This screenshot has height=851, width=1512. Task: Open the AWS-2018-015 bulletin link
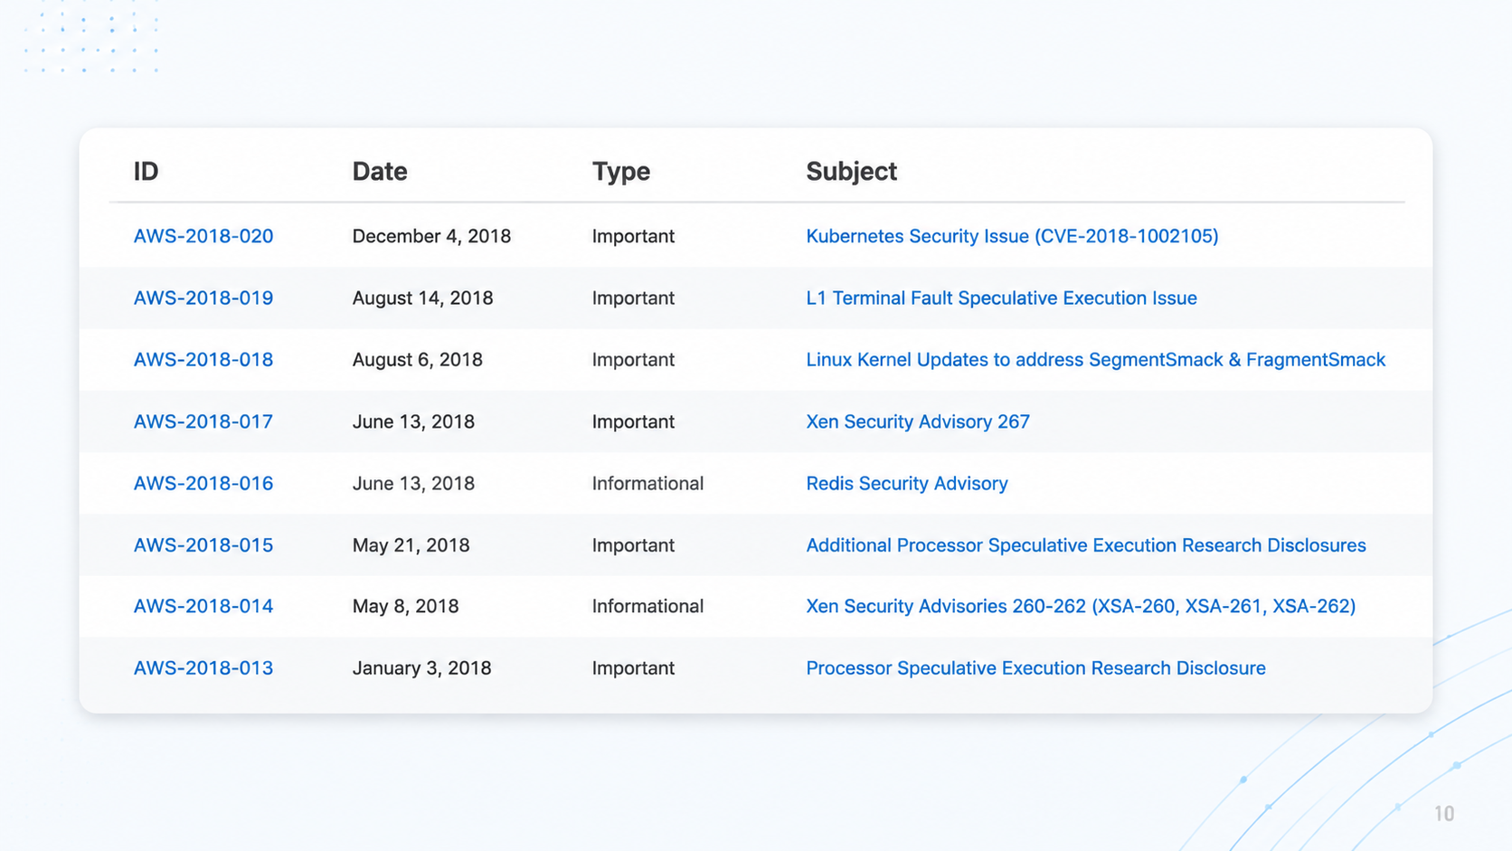coord(203,545)
